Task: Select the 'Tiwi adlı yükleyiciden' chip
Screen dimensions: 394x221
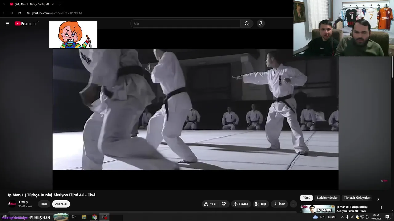Action: pyautogui.click(x=357, y=198)
